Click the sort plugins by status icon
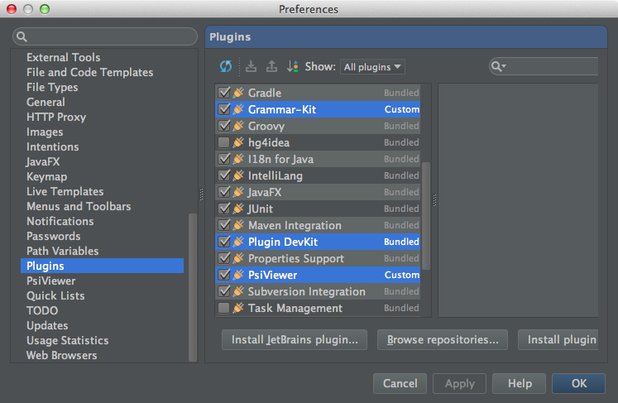The image size is (618, 403). (292, 66)
